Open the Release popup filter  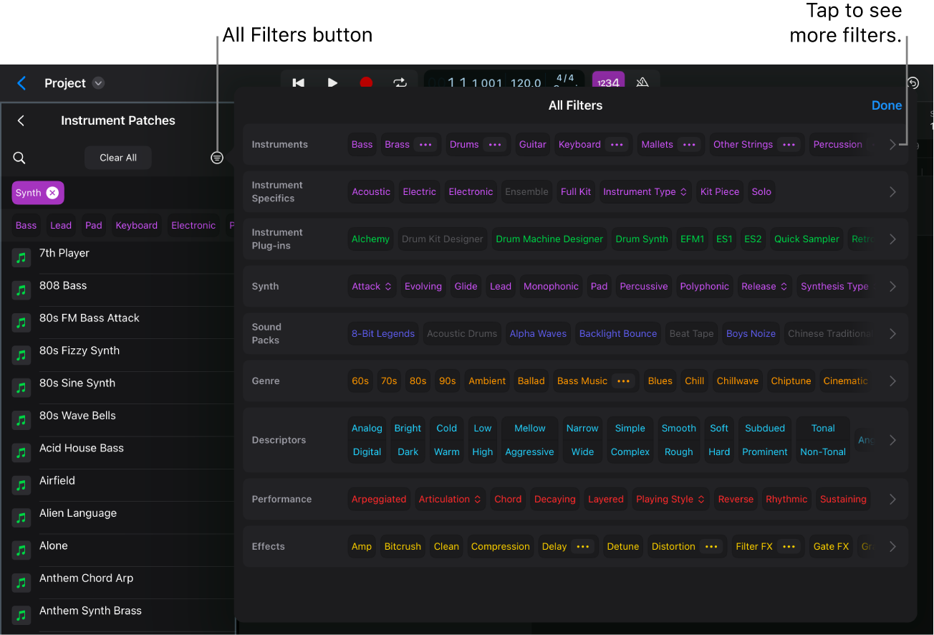(x=765, y=287)
